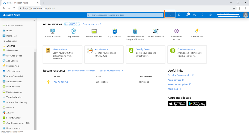249x133 pixels.
Task: Open Technical Documentation link
Action: coord(179,75)
